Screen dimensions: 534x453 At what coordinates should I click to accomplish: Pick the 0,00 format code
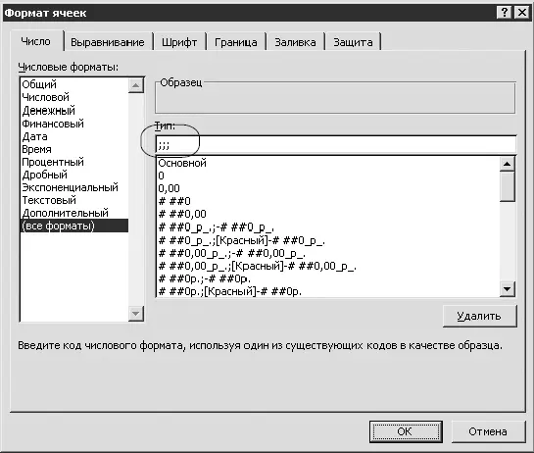[x=169, y=188]
